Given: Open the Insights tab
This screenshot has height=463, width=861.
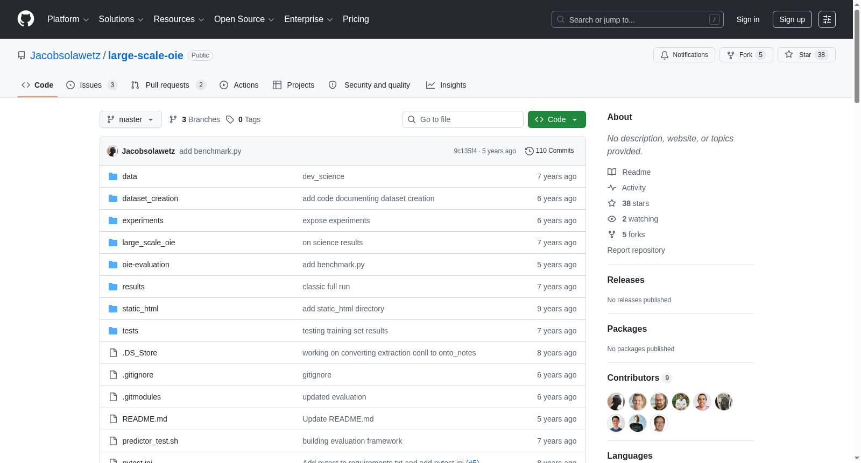Looking at the screenshot, I should [446, 85].
